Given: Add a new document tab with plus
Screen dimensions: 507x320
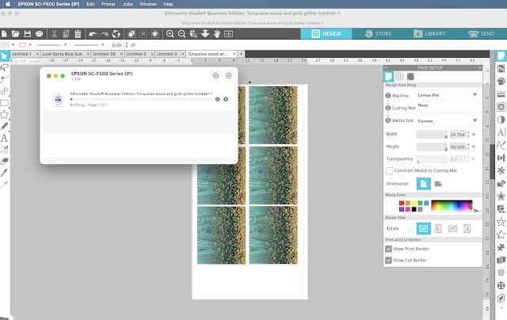Looking at the screenshot, I should 241,54.
